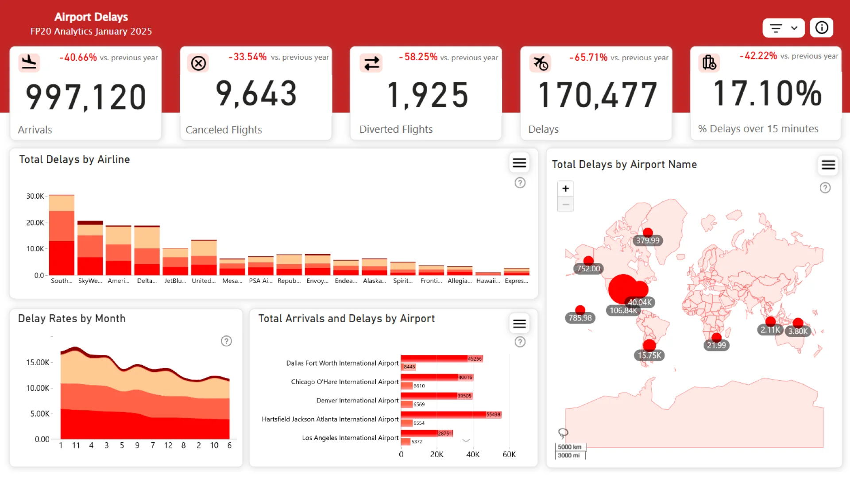Click the Diverted Flights swap-arrows icon
This screenshot has height=478, width=850.
pyautogui.click(x=371, y=63)
